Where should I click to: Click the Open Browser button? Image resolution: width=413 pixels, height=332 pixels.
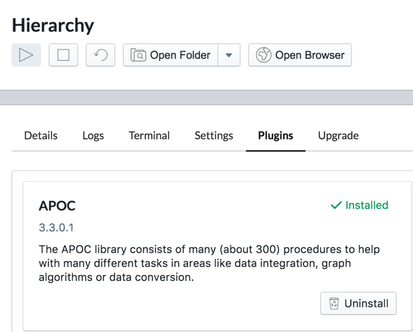(300, 55)
